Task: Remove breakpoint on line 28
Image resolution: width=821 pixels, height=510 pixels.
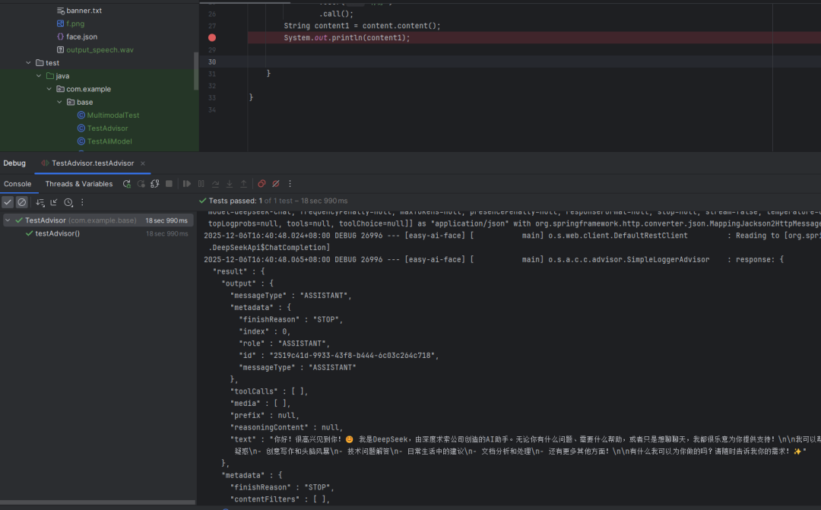Action: tap(212, 37)
